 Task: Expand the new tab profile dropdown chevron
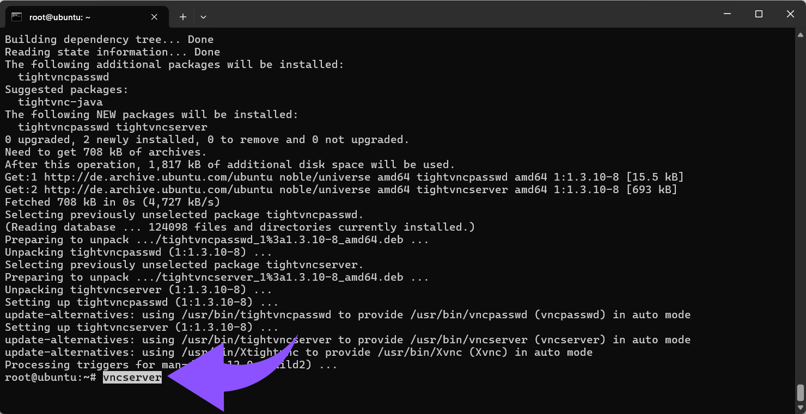[x=203, y=17]
